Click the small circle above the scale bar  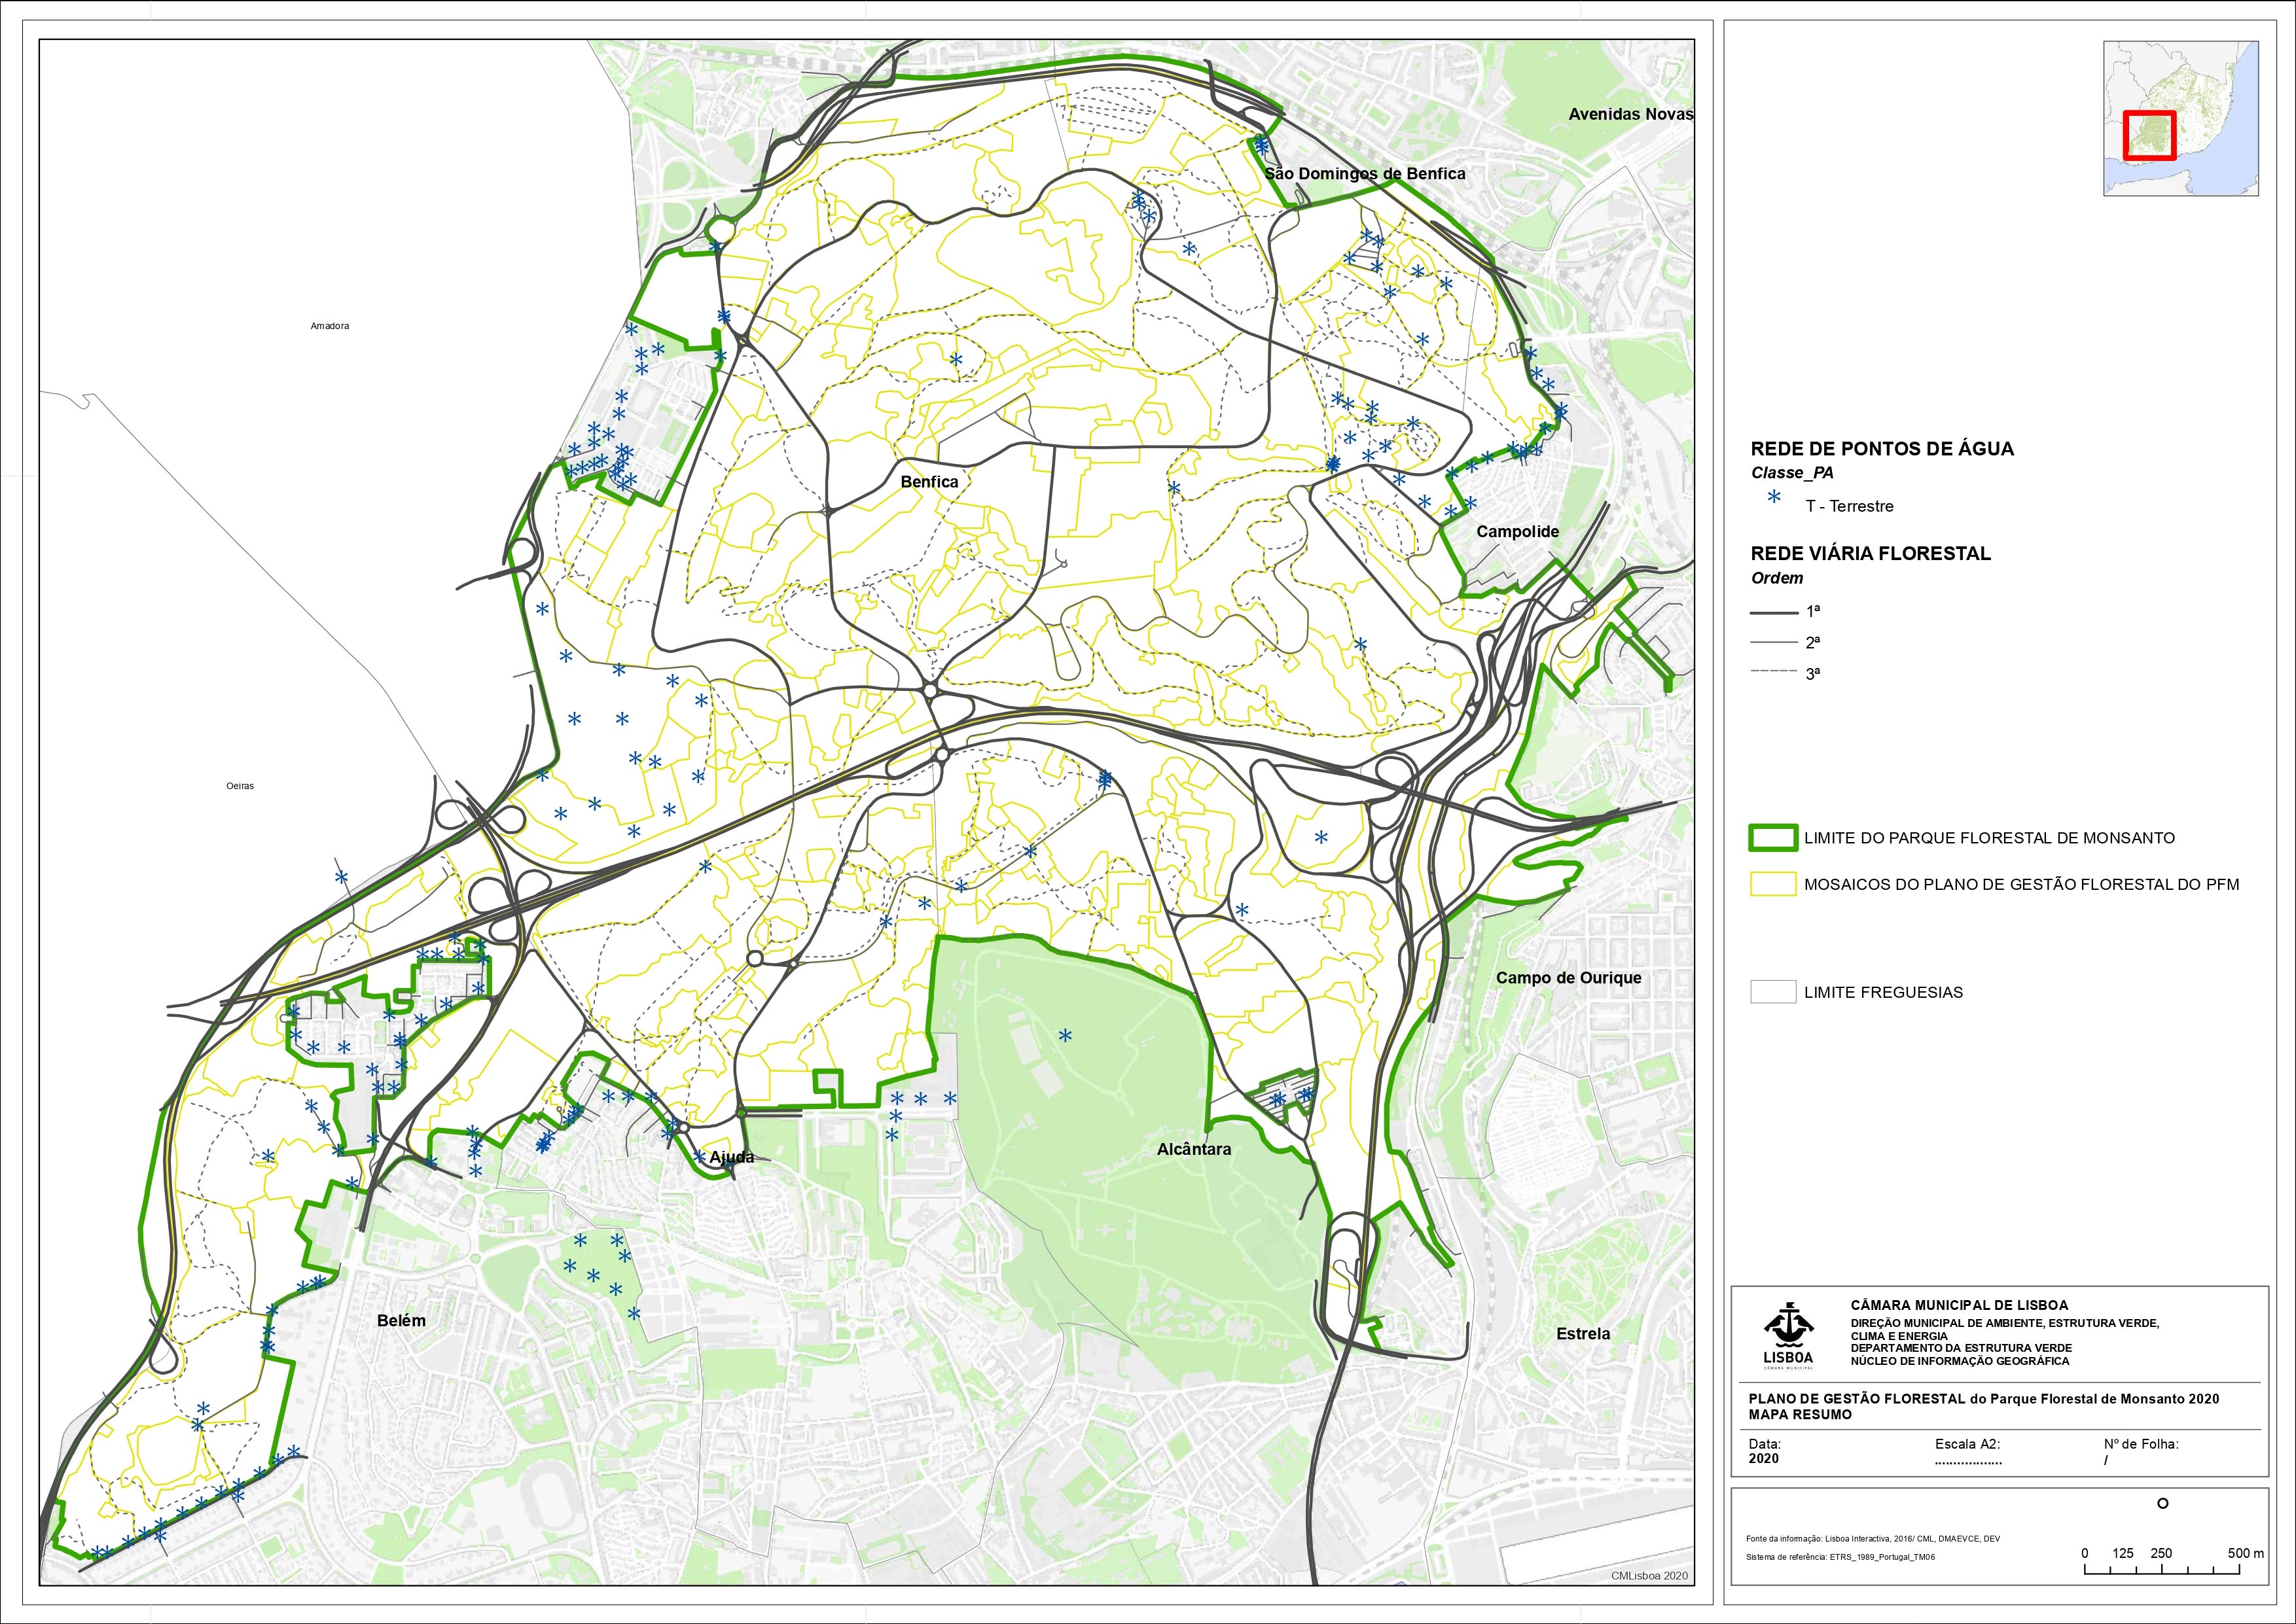coord(2162,1504)
